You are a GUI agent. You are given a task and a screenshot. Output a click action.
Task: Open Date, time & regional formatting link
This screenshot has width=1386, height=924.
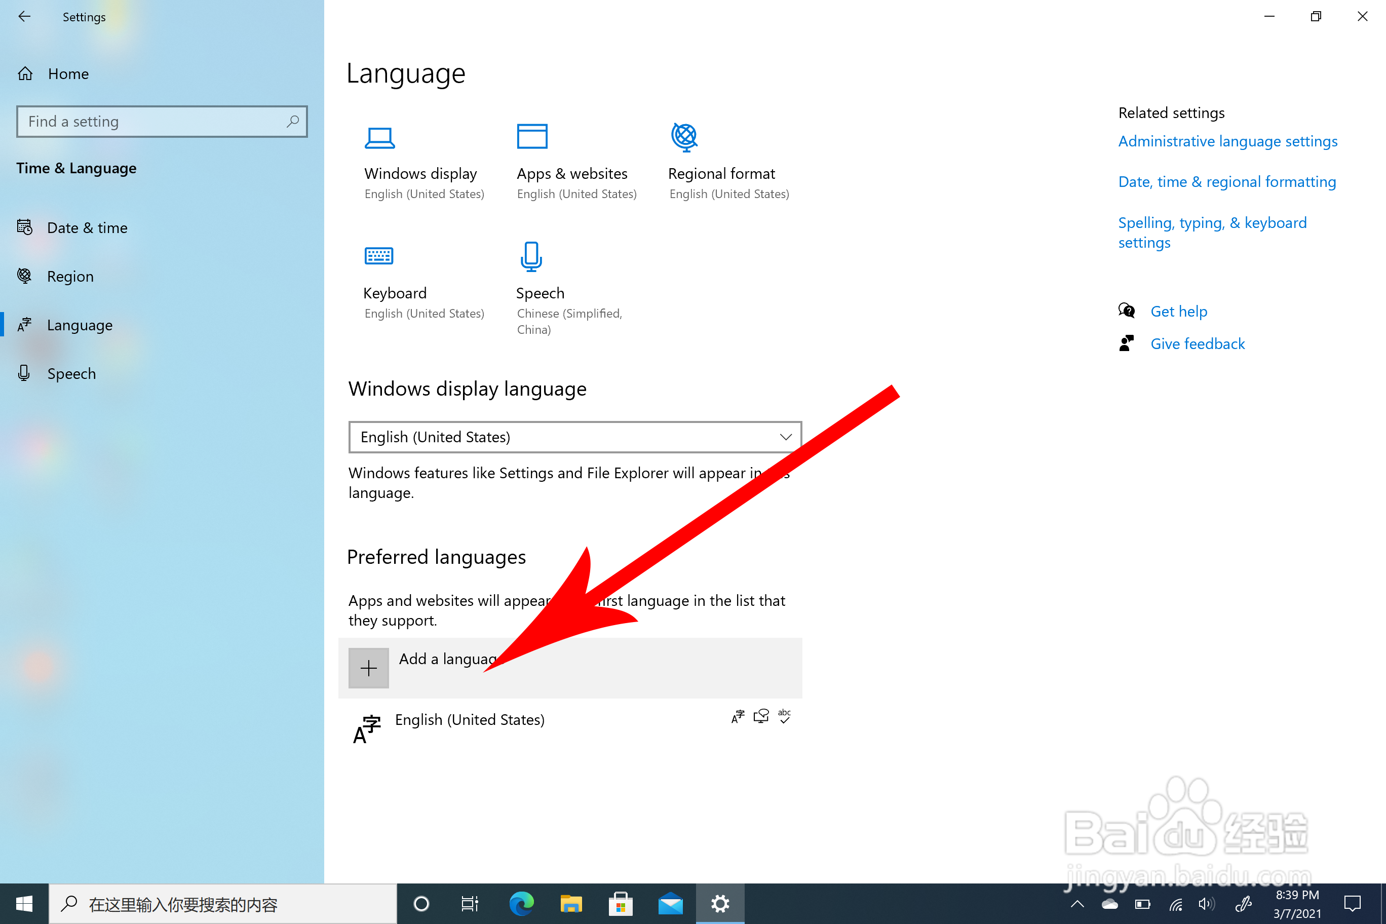pos(1227,182)
